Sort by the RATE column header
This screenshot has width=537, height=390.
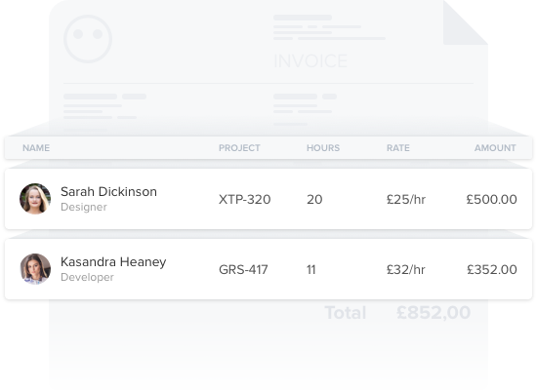398,148
